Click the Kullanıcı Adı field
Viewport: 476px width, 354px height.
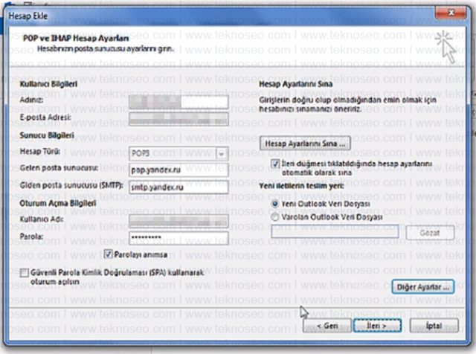[x=178, y=221]
